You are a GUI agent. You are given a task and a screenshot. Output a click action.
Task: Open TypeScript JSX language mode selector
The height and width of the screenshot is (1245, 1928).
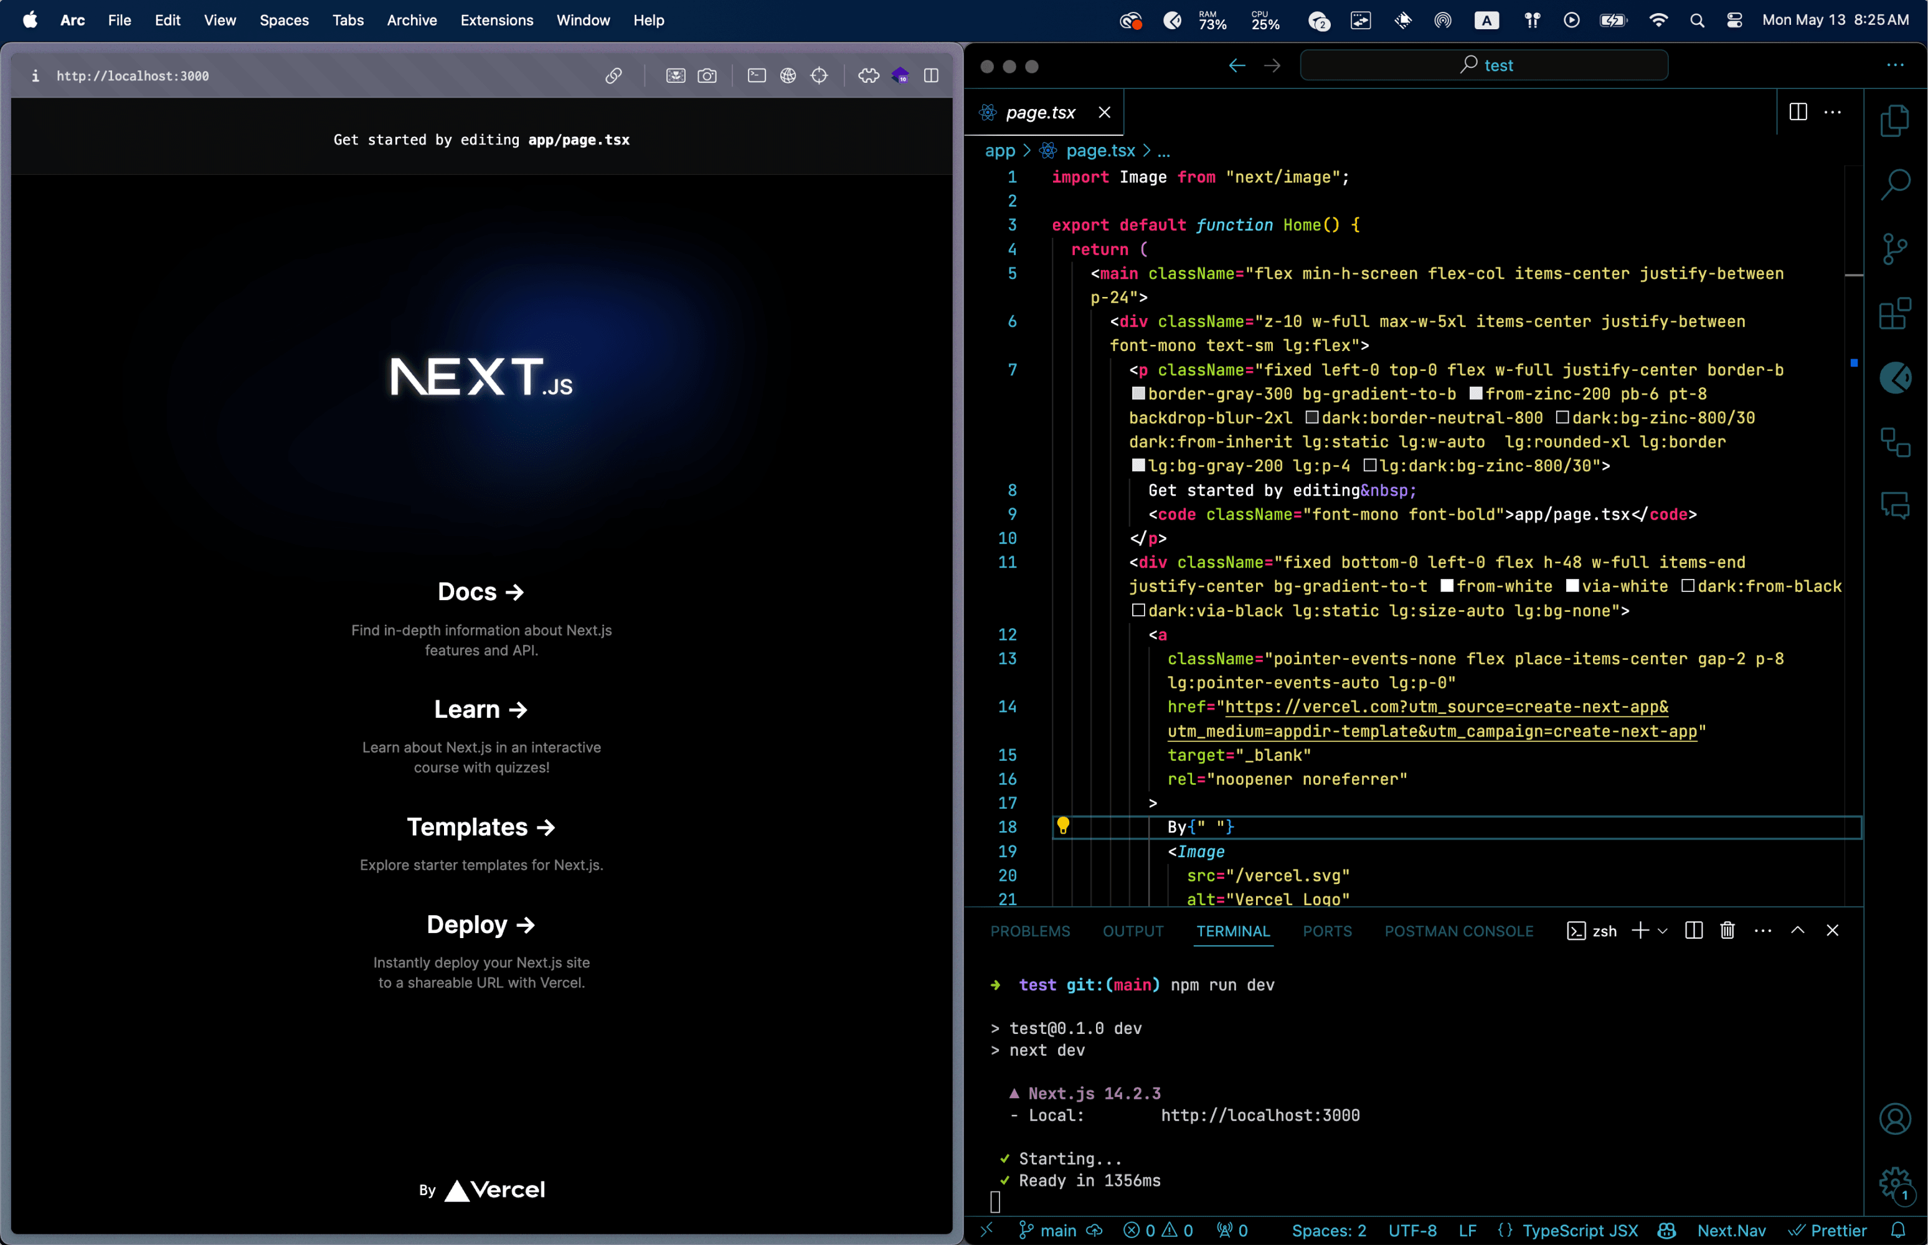coord(1579,1231)
